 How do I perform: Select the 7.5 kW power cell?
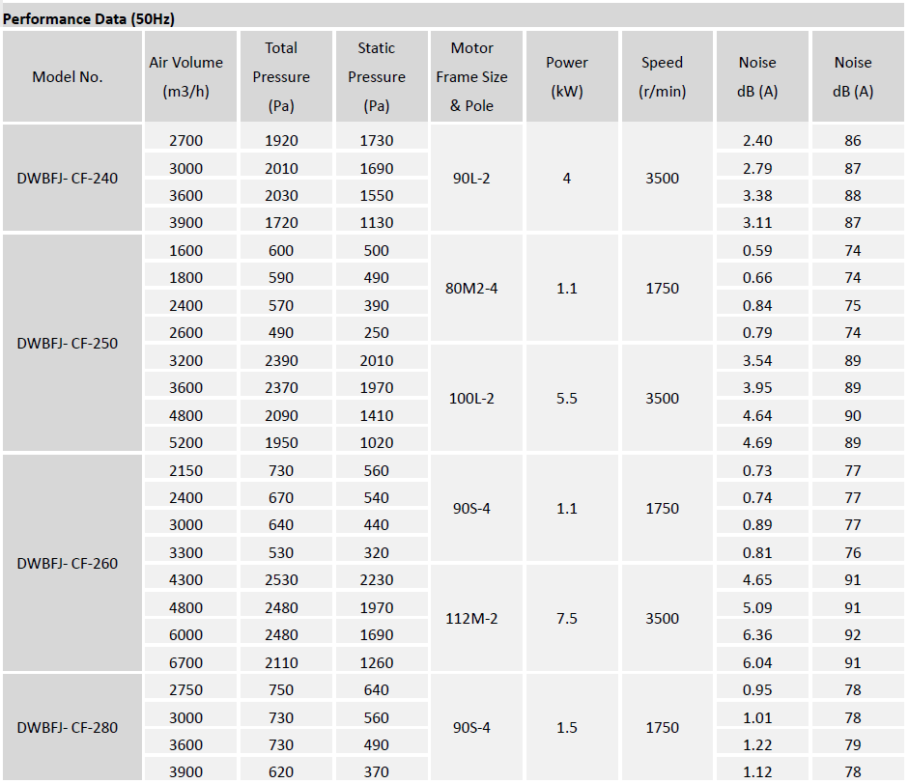(x=567, y=618)
